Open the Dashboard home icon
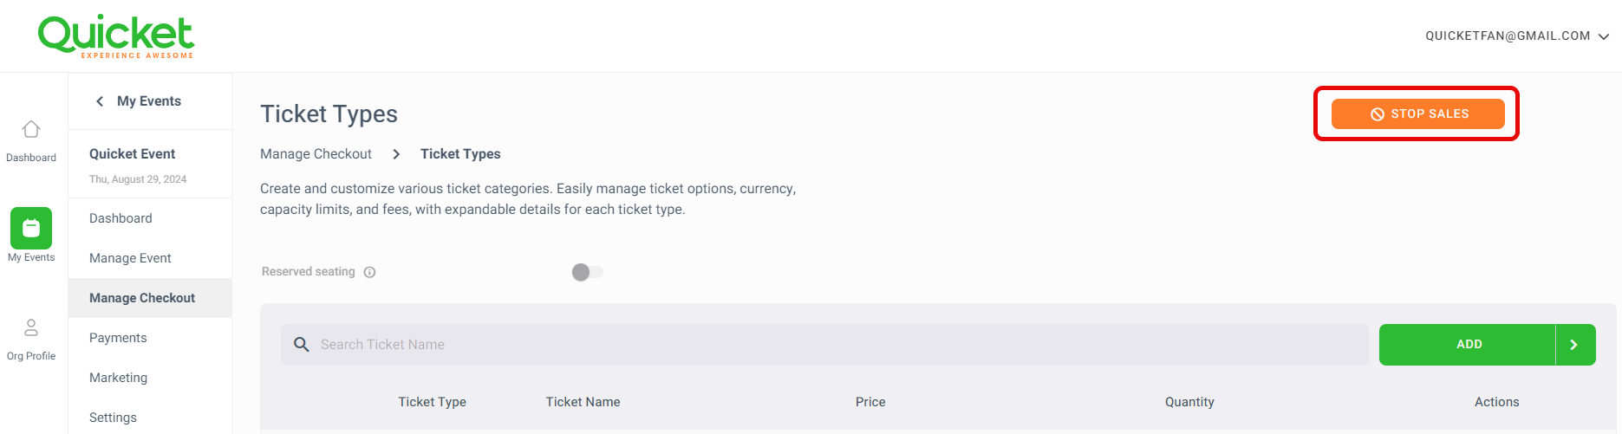1622x434 pixels. [x=31, y=129]
